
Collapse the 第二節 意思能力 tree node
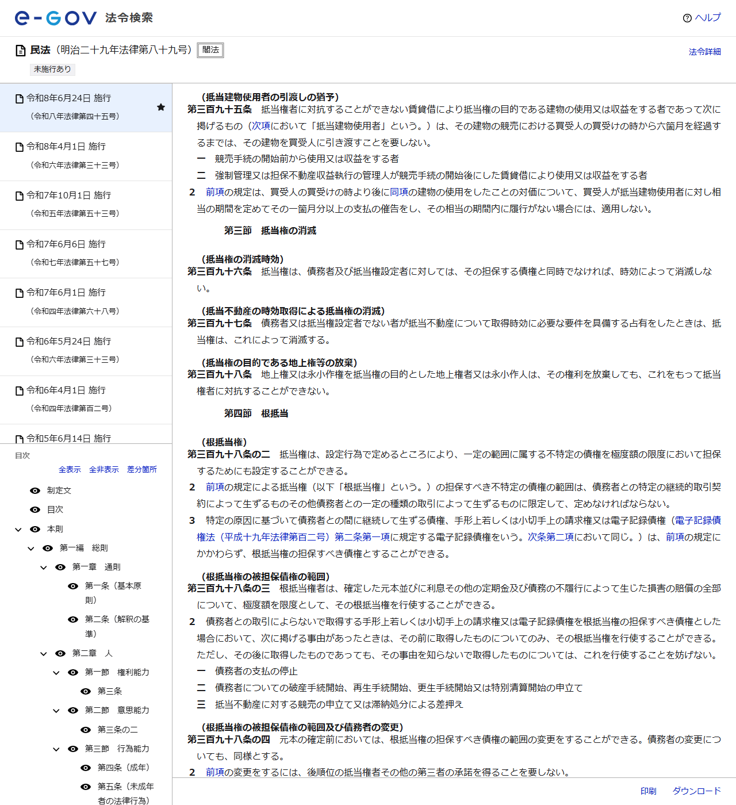[56, 711]
